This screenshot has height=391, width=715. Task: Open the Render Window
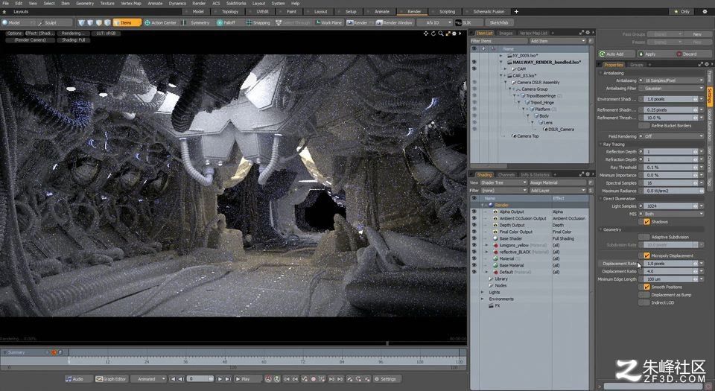(395, 22)
